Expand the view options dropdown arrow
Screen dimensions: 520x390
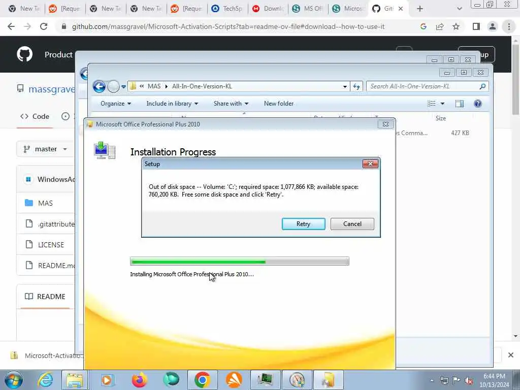pos(442,104)
